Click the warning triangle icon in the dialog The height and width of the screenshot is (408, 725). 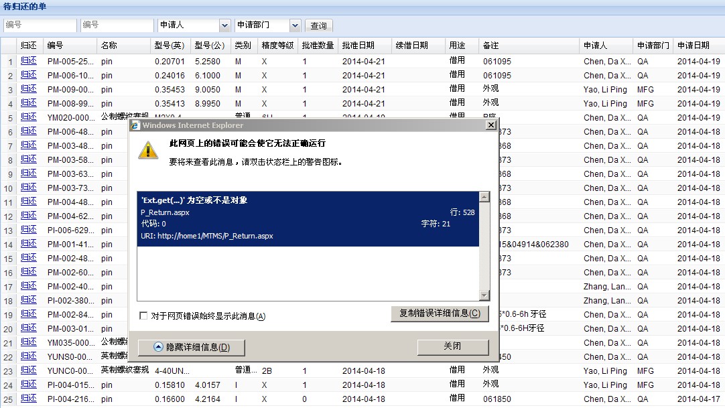click(148, 150)
